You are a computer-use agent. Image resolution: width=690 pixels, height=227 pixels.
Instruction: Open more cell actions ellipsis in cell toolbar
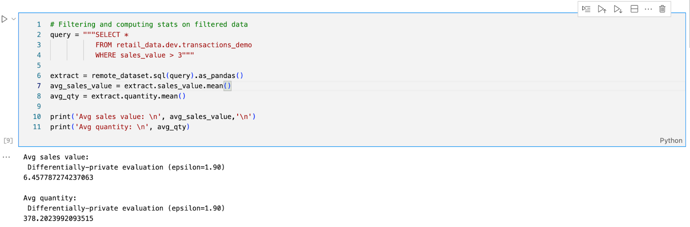648,9
